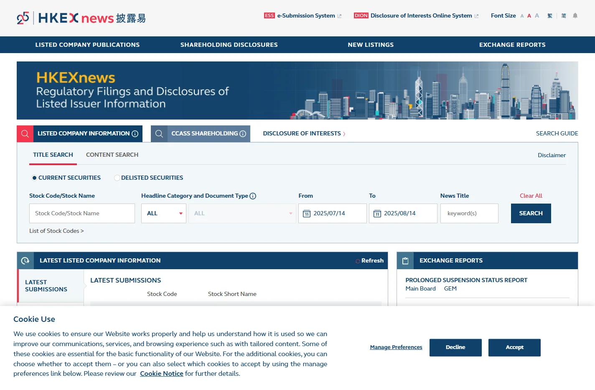Select the medium red font size A
This screenshot has width=595, height=390.
(529, 16)
